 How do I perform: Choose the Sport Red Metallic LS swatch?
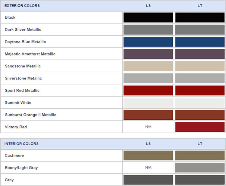pyautogui.click(x=148, y=90)
